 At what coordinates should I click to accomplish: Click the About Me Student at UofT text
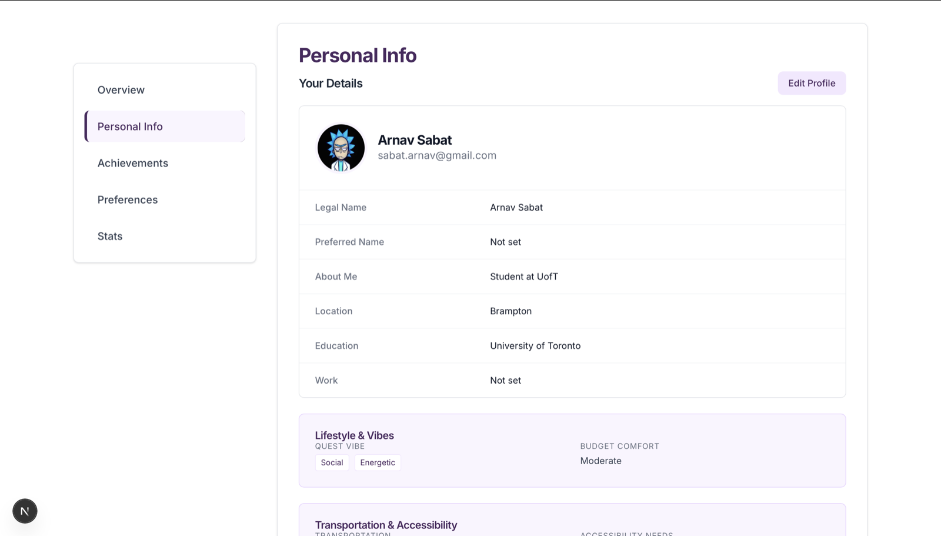524,277
